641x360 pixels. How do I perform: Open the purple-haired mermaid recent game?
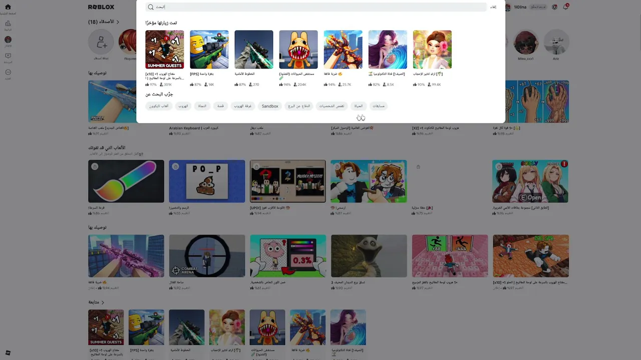[x=388, y=49]
